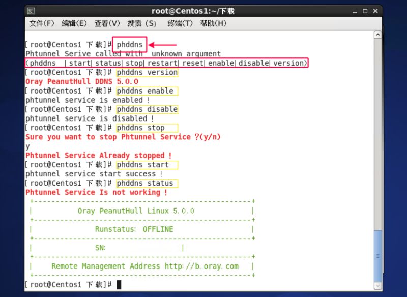Click the highlighted 'phddns status' command
This screenshot has height=297, width=407.
tap(147, 183)
